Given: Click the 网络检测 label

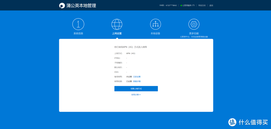Looking at the screenshot, I should tap(118, 81).
